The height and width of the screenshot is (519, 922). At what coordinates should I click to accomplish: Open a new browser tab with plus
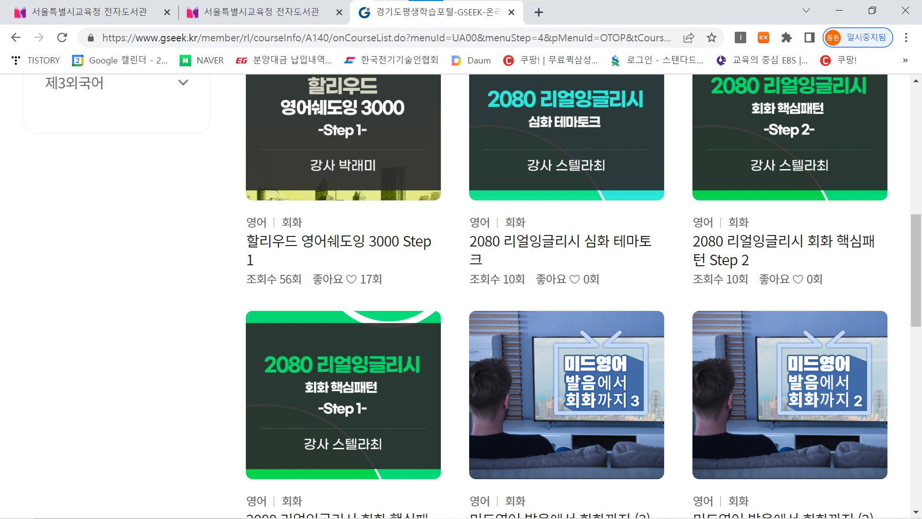[539, 12]
